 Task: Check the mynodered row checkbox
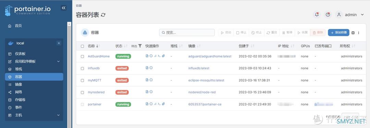tap(82, 93)
